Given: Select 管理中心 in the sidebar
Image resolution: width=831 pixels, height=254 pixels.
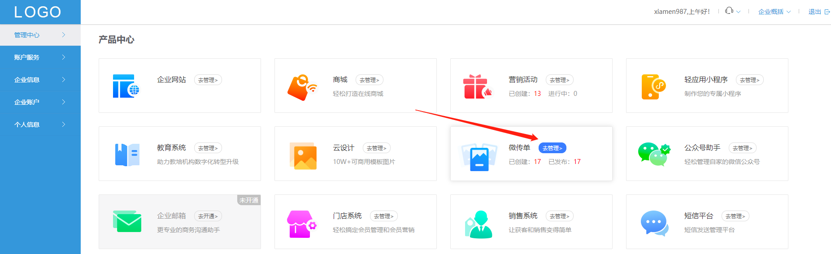Looking at the screenshot, I should 40,35.
